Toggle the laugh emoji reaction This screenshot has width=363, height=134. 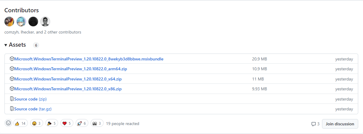pos(37,123)
